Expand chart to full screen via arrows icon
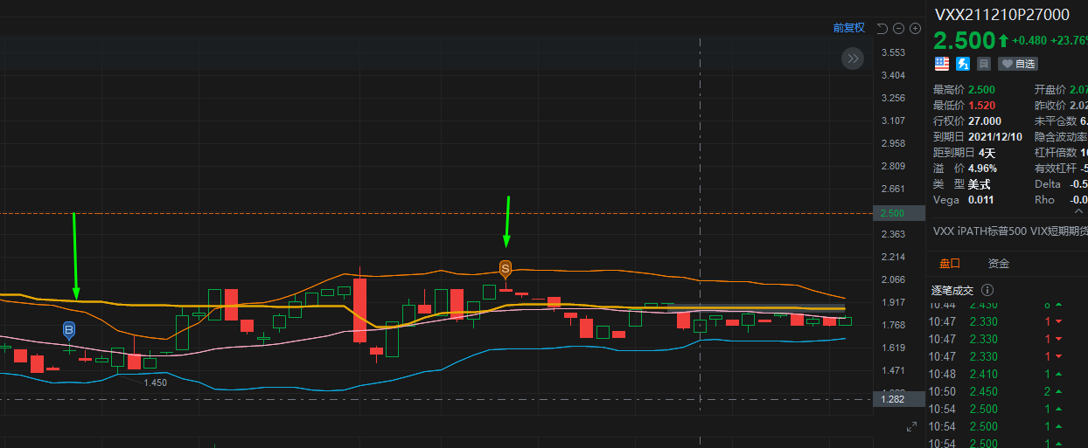Screen dimensions: 1088x448 912,426
